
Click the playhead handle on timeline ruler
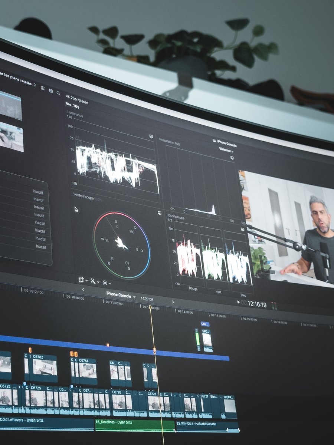150,307
